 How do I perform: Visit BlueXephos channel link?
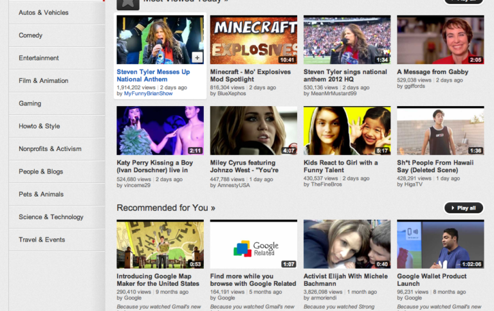(232, 93)
